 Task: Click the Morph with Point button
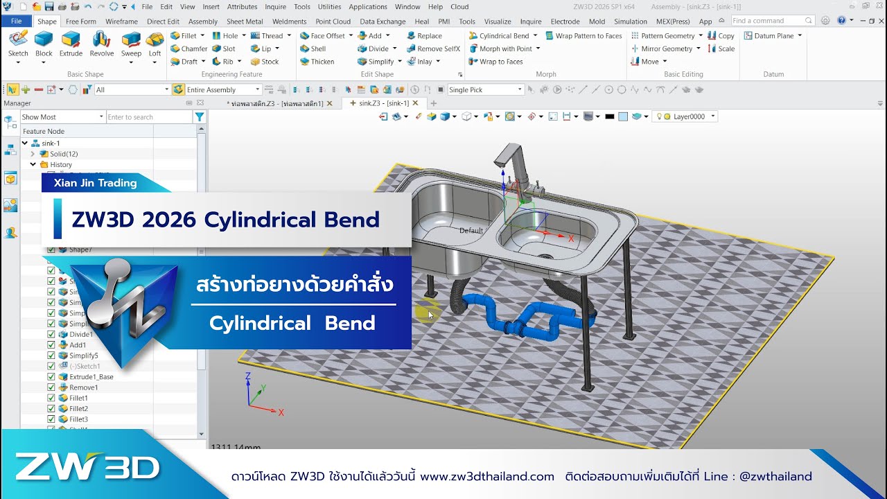tap(504, 49)
